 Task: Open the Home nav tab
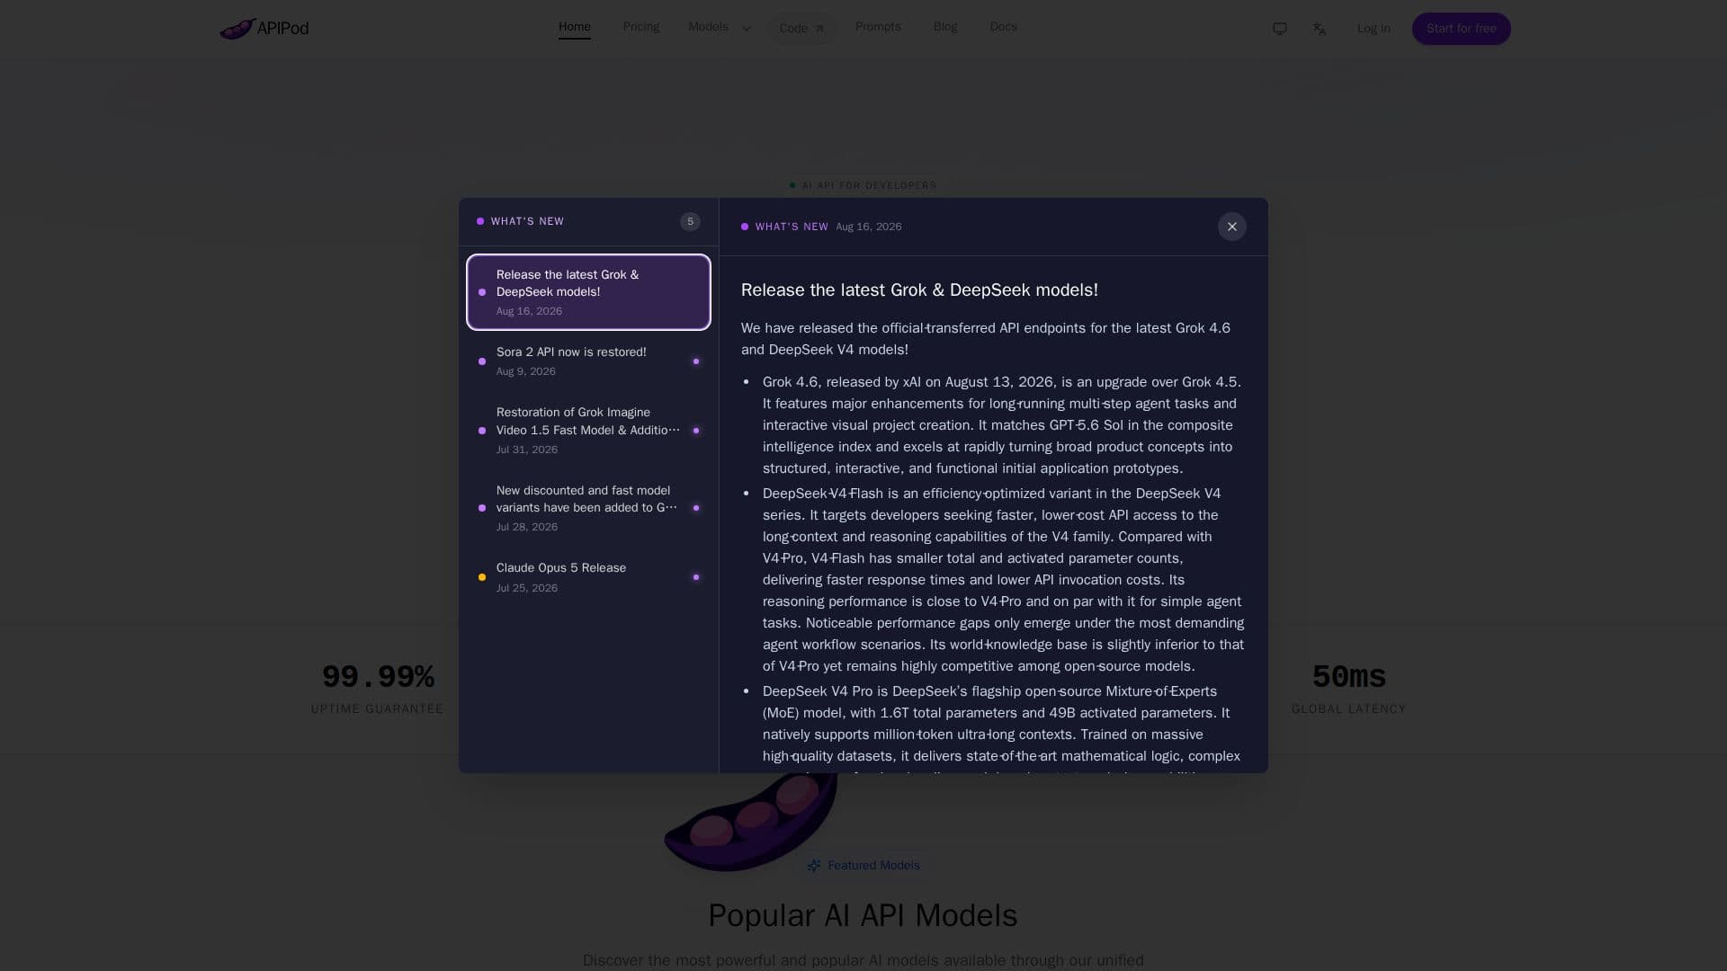pos(575,27)
